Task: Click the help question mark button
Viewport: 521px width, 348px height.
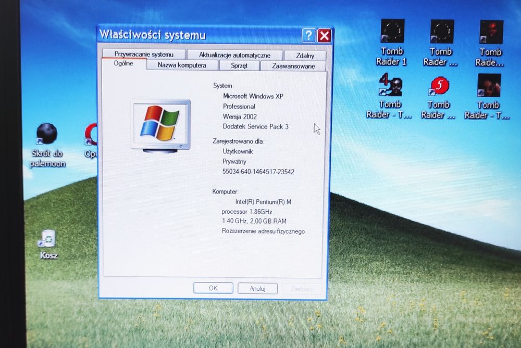Action: (x=308, y=35)
